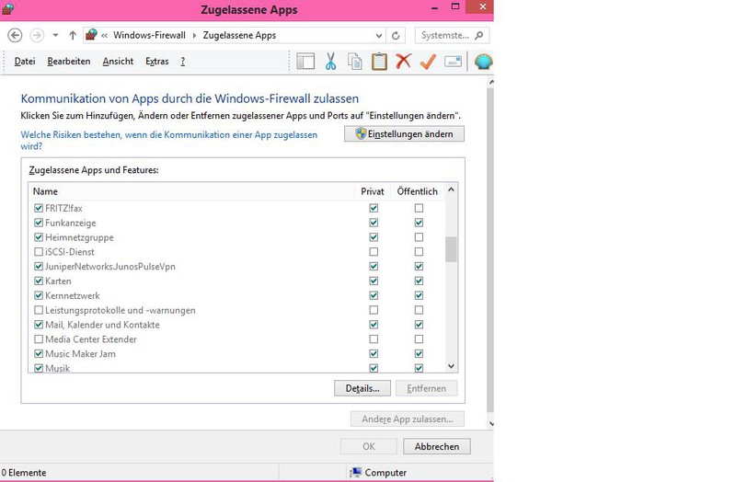Click the red X delete icon
Screen dimensions: 736x482
(403, 62)
